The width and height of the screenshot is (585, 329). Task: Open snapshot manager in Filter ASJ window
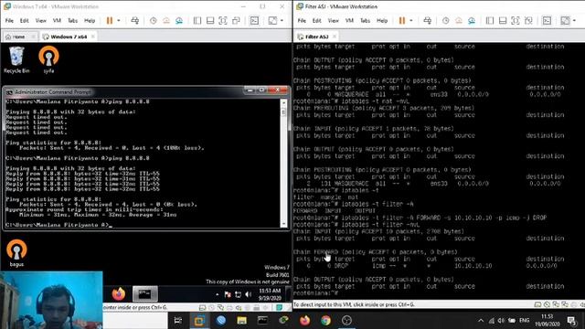point(472,20)
